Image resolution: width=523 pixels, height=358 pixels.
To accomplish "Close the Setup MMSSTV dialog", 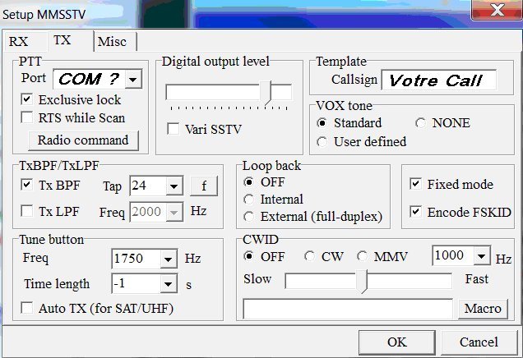I will [497, 9].
